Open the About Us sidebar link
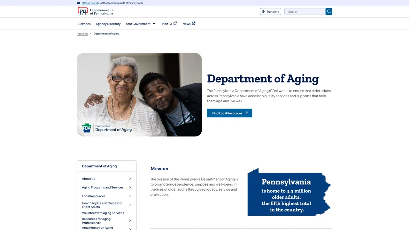 tap(89, 179)
